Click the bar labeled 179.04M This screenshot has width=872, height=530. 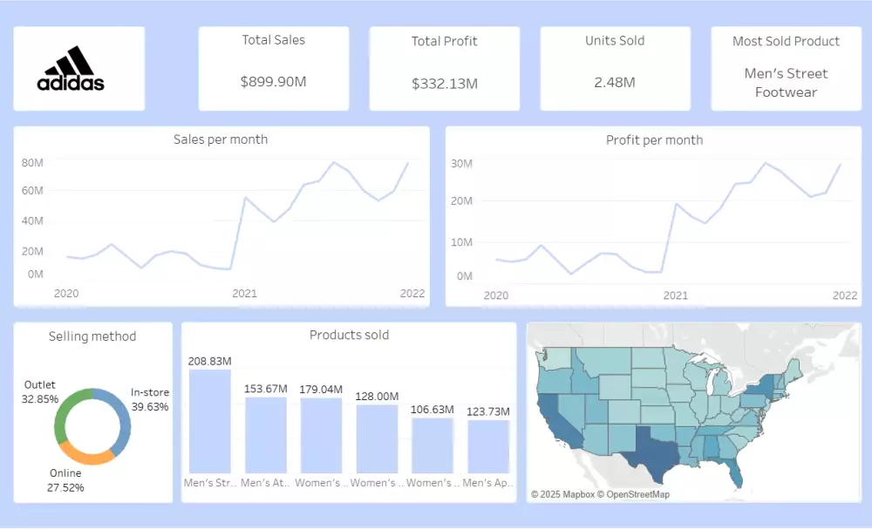(321, 433)
